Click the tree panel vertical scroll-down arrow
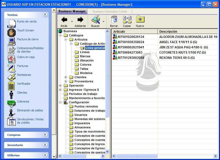220x160 pixels. 107,152
